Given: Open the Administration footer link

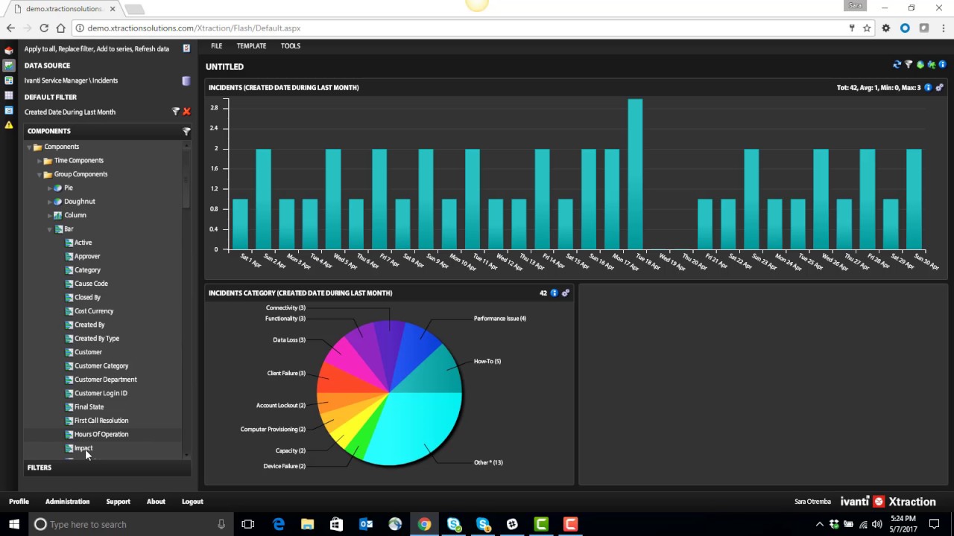Looking at the screenshot, I should (x=67, y=502).
